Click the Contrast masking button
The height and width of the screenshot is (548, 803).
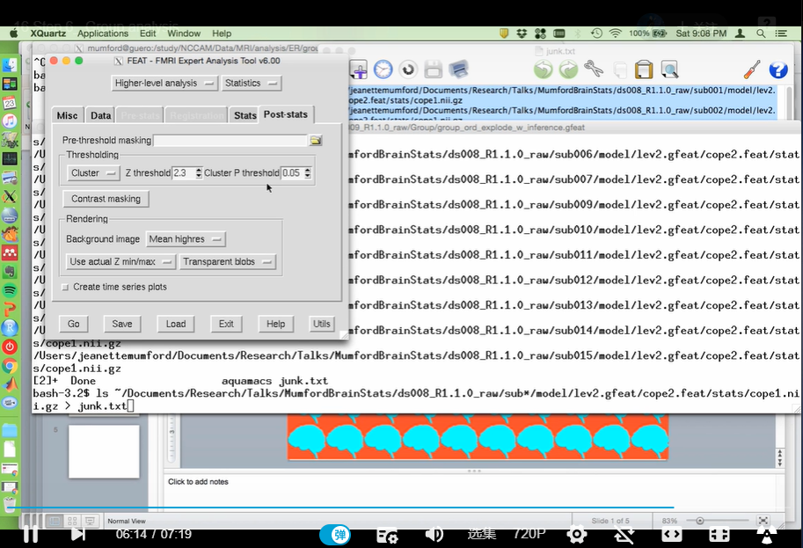[x=106, y=199]
